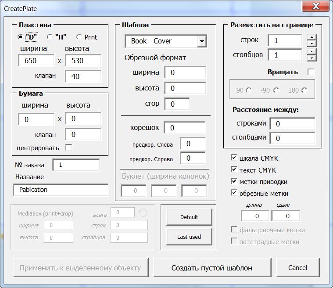Click the Бумага высота input field
The image size is (333, 288).
[x=83, y=119]
